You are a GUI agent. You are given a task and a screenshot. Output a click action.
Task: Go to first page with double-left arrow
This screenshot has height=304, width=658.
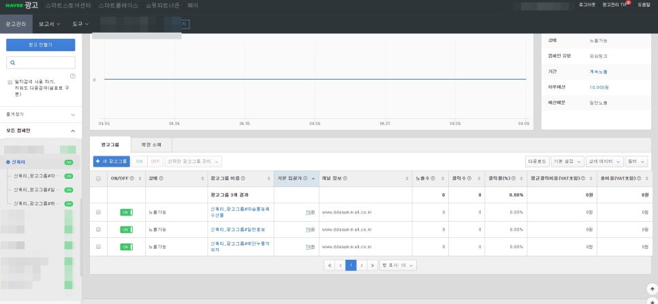[x=330, y=265]
